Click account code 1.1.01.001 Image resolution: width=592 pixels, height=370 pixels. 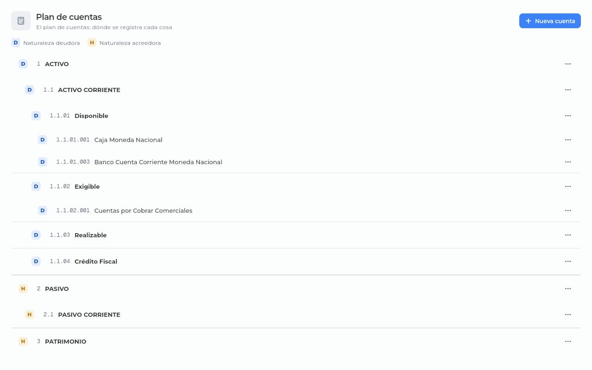(73, 140)
